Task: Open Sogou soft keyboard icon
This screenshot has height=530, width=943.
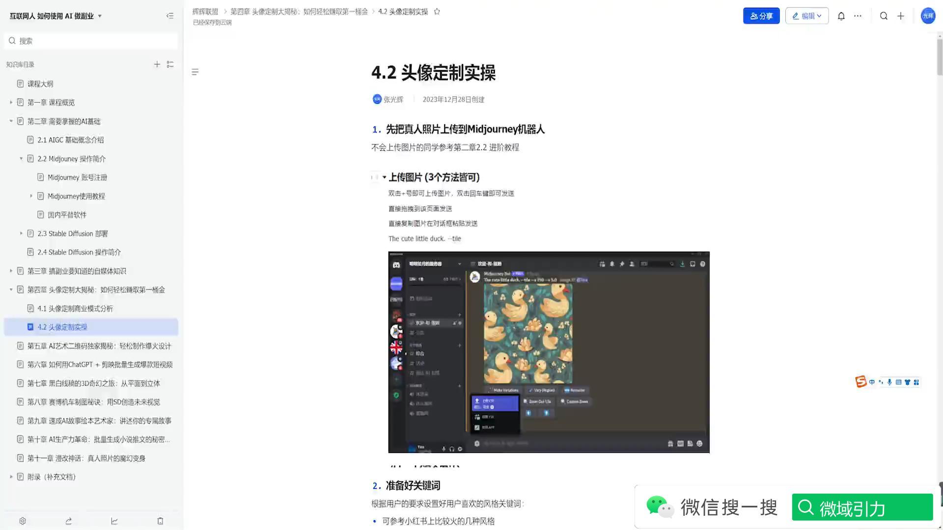Action: click(898, 382)
